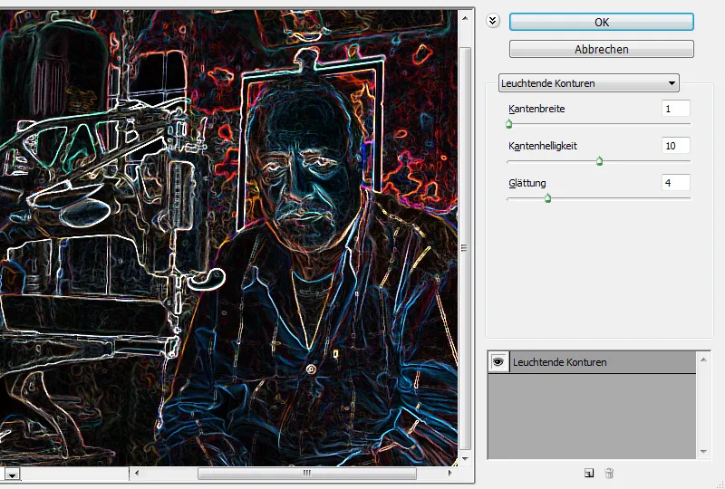Click the preview scroll-right arrow
This screenshot has height=489, width=725.
click(x=449, y=473)
